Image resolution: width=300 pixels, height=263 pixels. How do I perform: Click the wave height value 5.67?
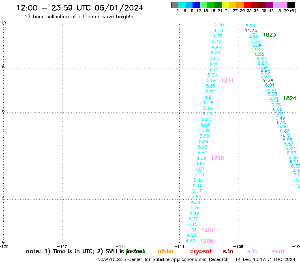pyautogui.click(x=210, y=92)
